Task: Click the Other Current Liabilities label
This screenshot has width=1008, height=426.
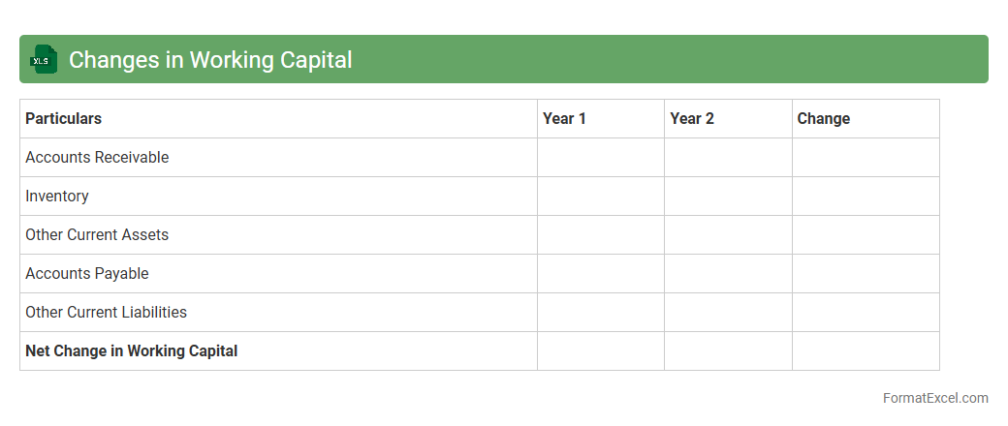Action: (x=106, y=312)
